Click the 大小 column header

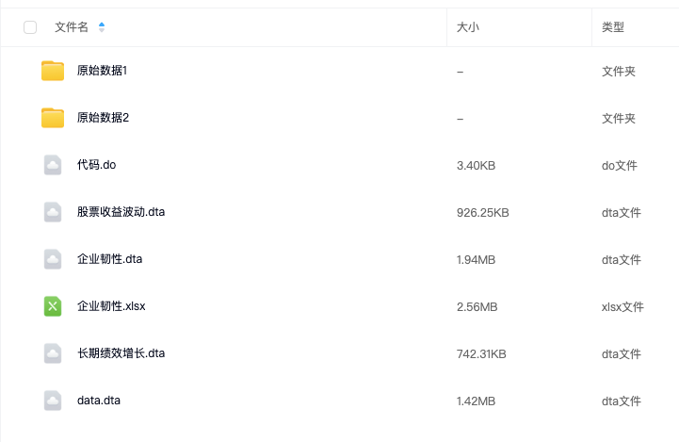coord(468,27)
